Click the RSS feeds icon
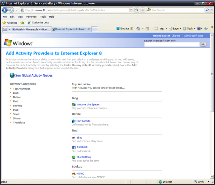215x185 pixels. click(147, 29)
